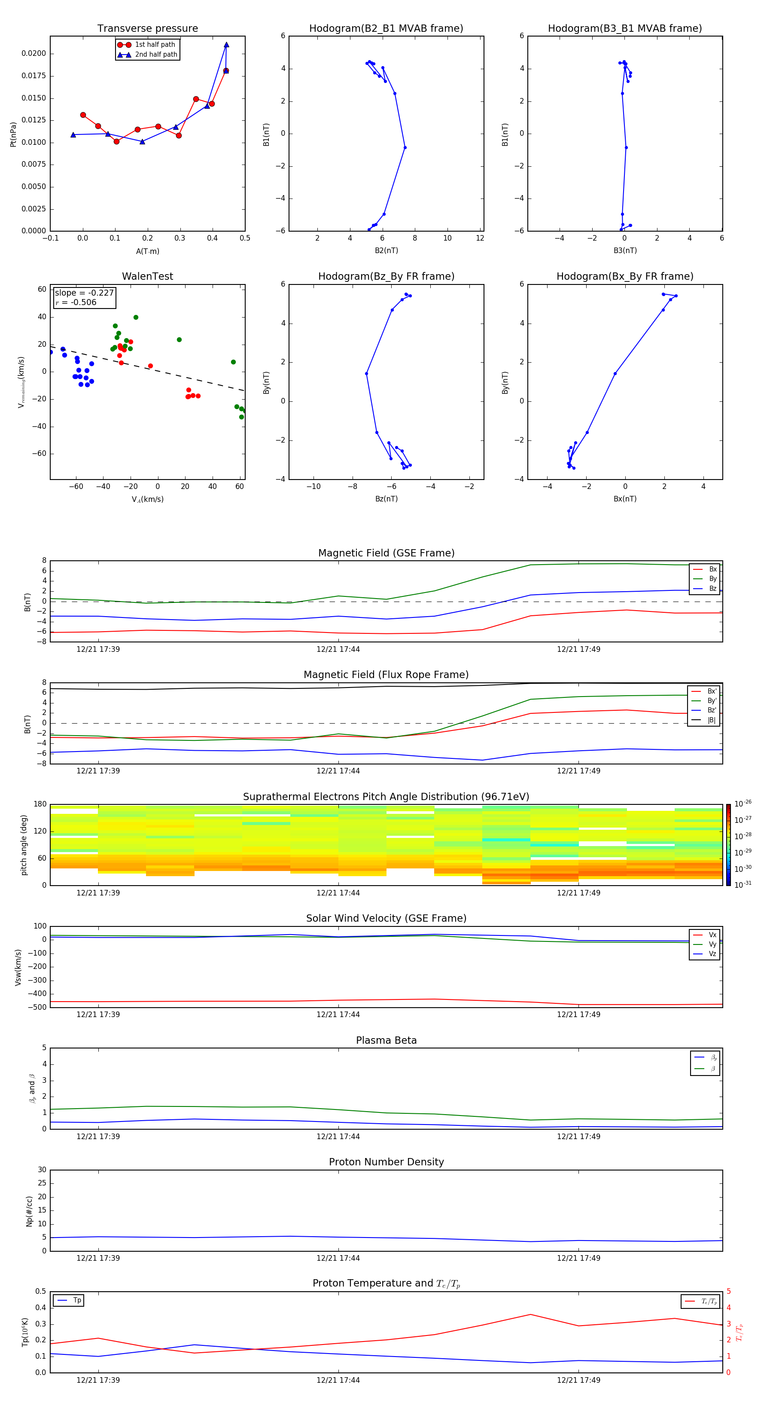Click the 'Proton Number Density' title
773x1418 pixels.
[x=386, y=1162]
